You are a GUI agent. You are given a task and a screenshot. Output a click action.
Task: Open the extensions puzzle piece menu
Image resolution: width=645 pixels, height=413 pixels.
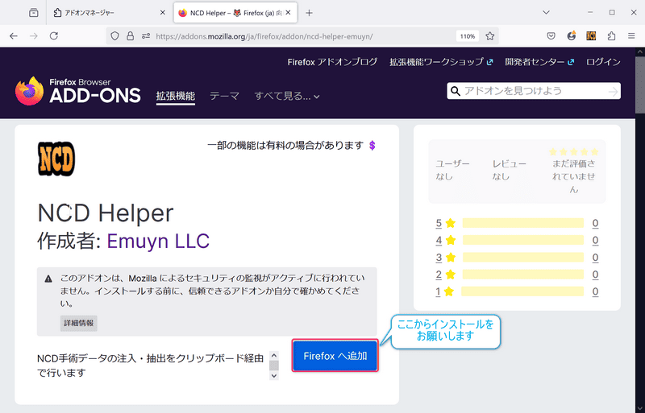612,36
